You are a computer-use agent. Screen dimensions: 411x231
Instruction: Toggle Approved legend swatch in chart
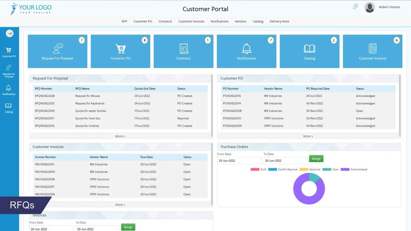(x=304, y=169)
